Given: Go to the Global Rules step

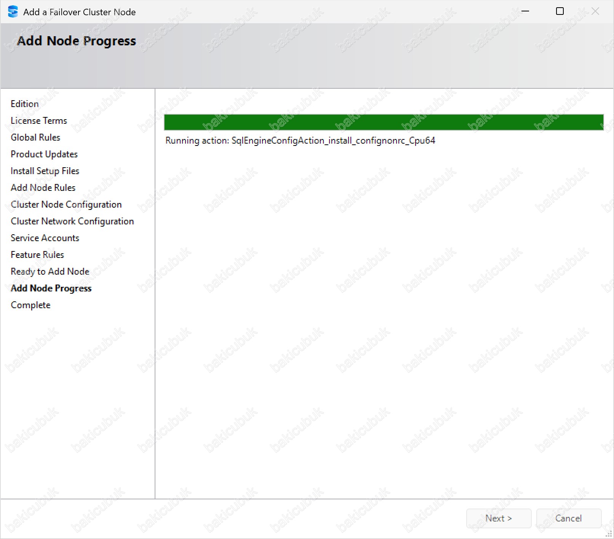Looking at the screenshot, I should pyautogui.click(x=35, y=138).
